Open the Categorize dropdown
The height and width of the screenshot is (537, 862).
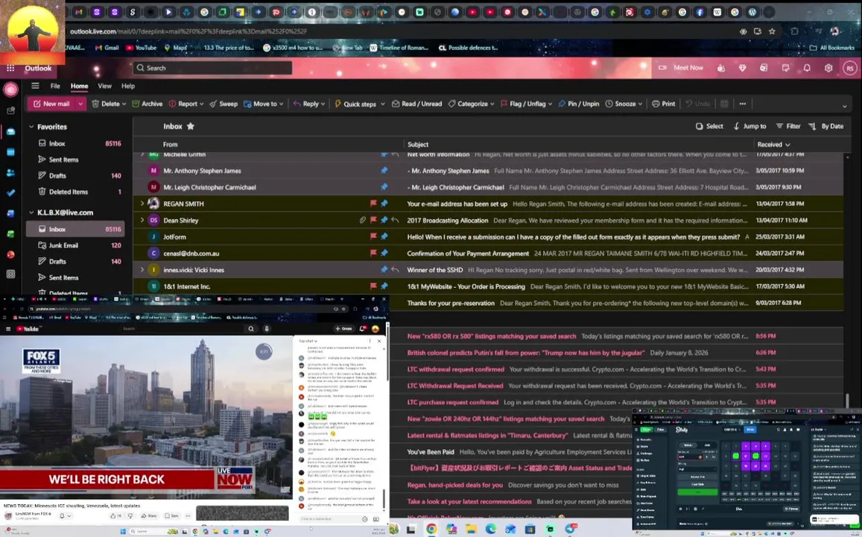click(x=492, y=104)
